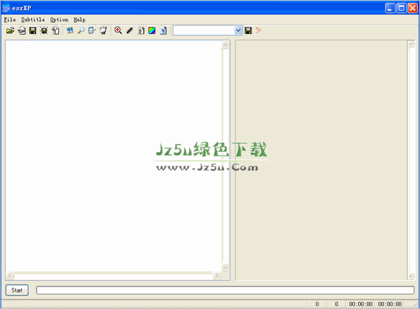Click the red X delete icon
The image size is (420, 309).
click(259, 30)
